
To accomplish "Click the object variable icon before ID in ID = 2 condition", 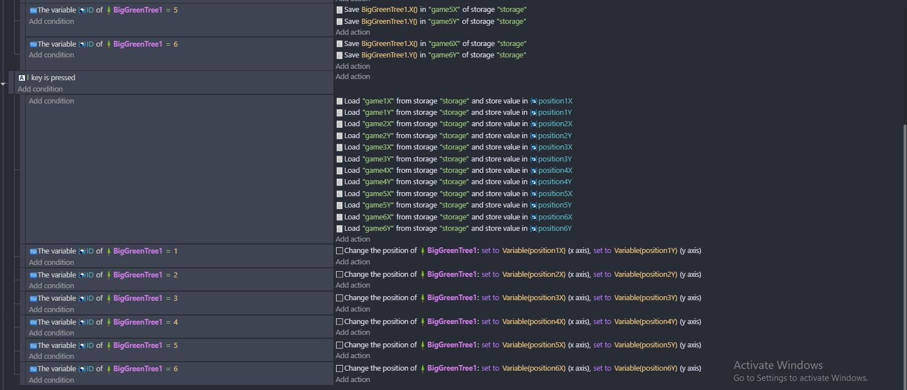I will [x=82, y=275].
